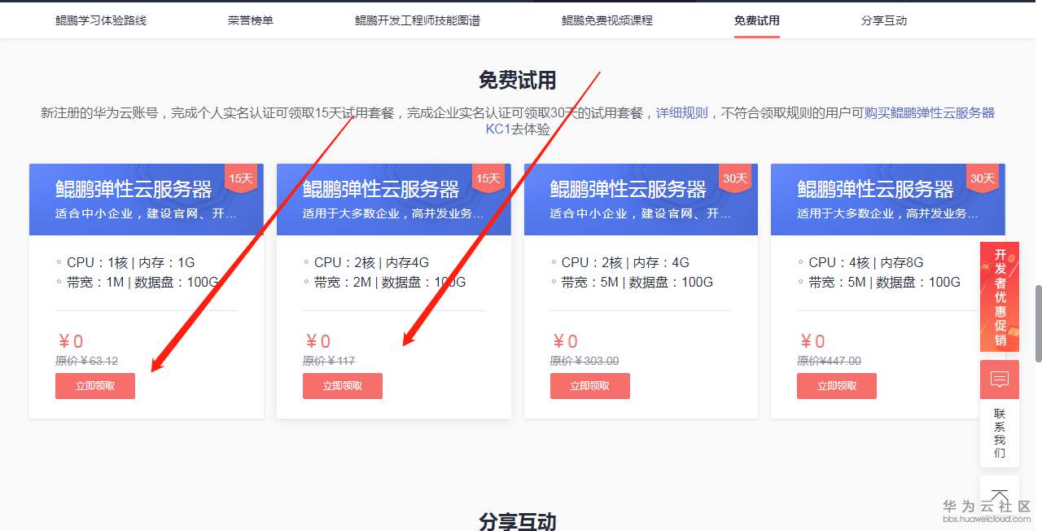
Task: Open the 开发者优惠促销 side banner
Action: click(x=1000, y=297)
